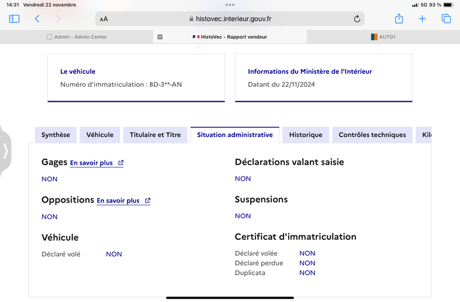Screen dimensions: 460x302
Task: Switch to Admin - Admin Center tab
Action: tap(76, 37)
